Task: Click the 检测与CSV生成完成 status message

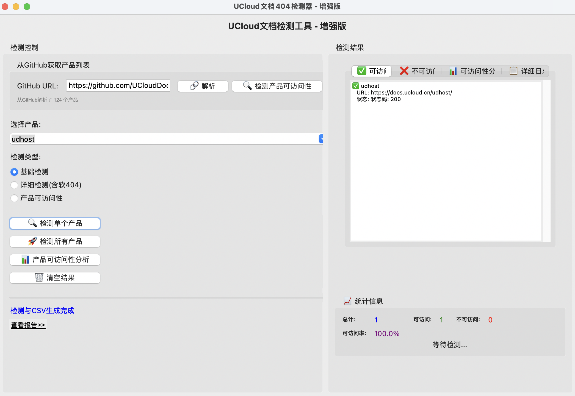Action: 42,311
